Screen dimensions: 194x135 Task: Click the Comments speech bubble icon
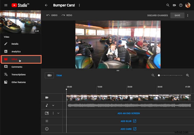point(6,67)
